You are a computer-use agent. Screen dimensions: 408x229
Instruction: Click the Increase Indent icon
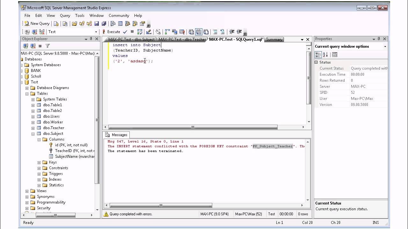point(239,32)
